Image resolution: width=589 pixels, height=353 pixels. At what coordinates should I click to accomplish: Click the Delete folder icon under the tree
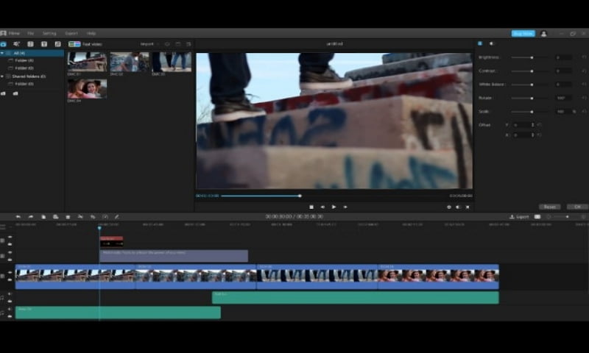click(15, 93)
